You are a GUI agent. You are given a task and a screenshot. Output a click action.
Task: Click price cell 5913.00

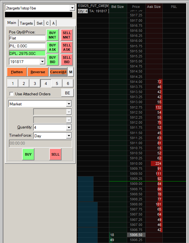tap(136, 102)
